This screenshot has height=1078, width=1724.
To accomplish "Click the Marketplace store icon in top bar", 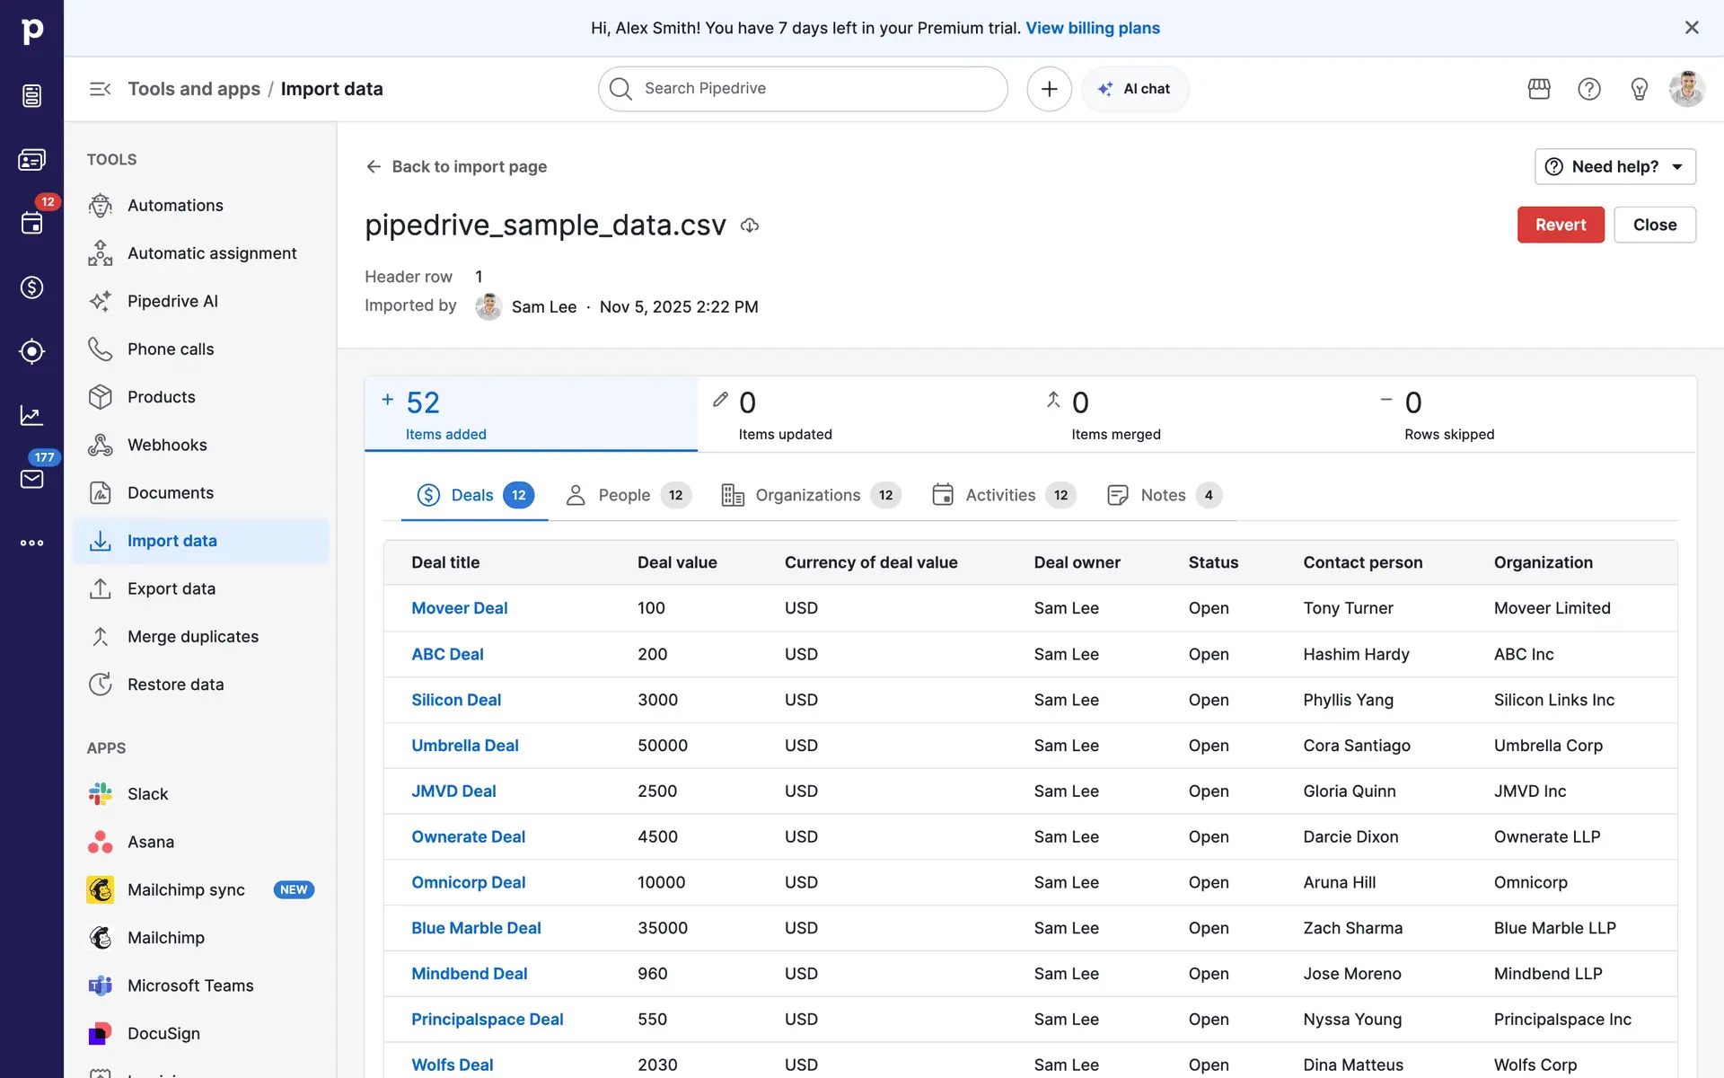I will 1539,89.
